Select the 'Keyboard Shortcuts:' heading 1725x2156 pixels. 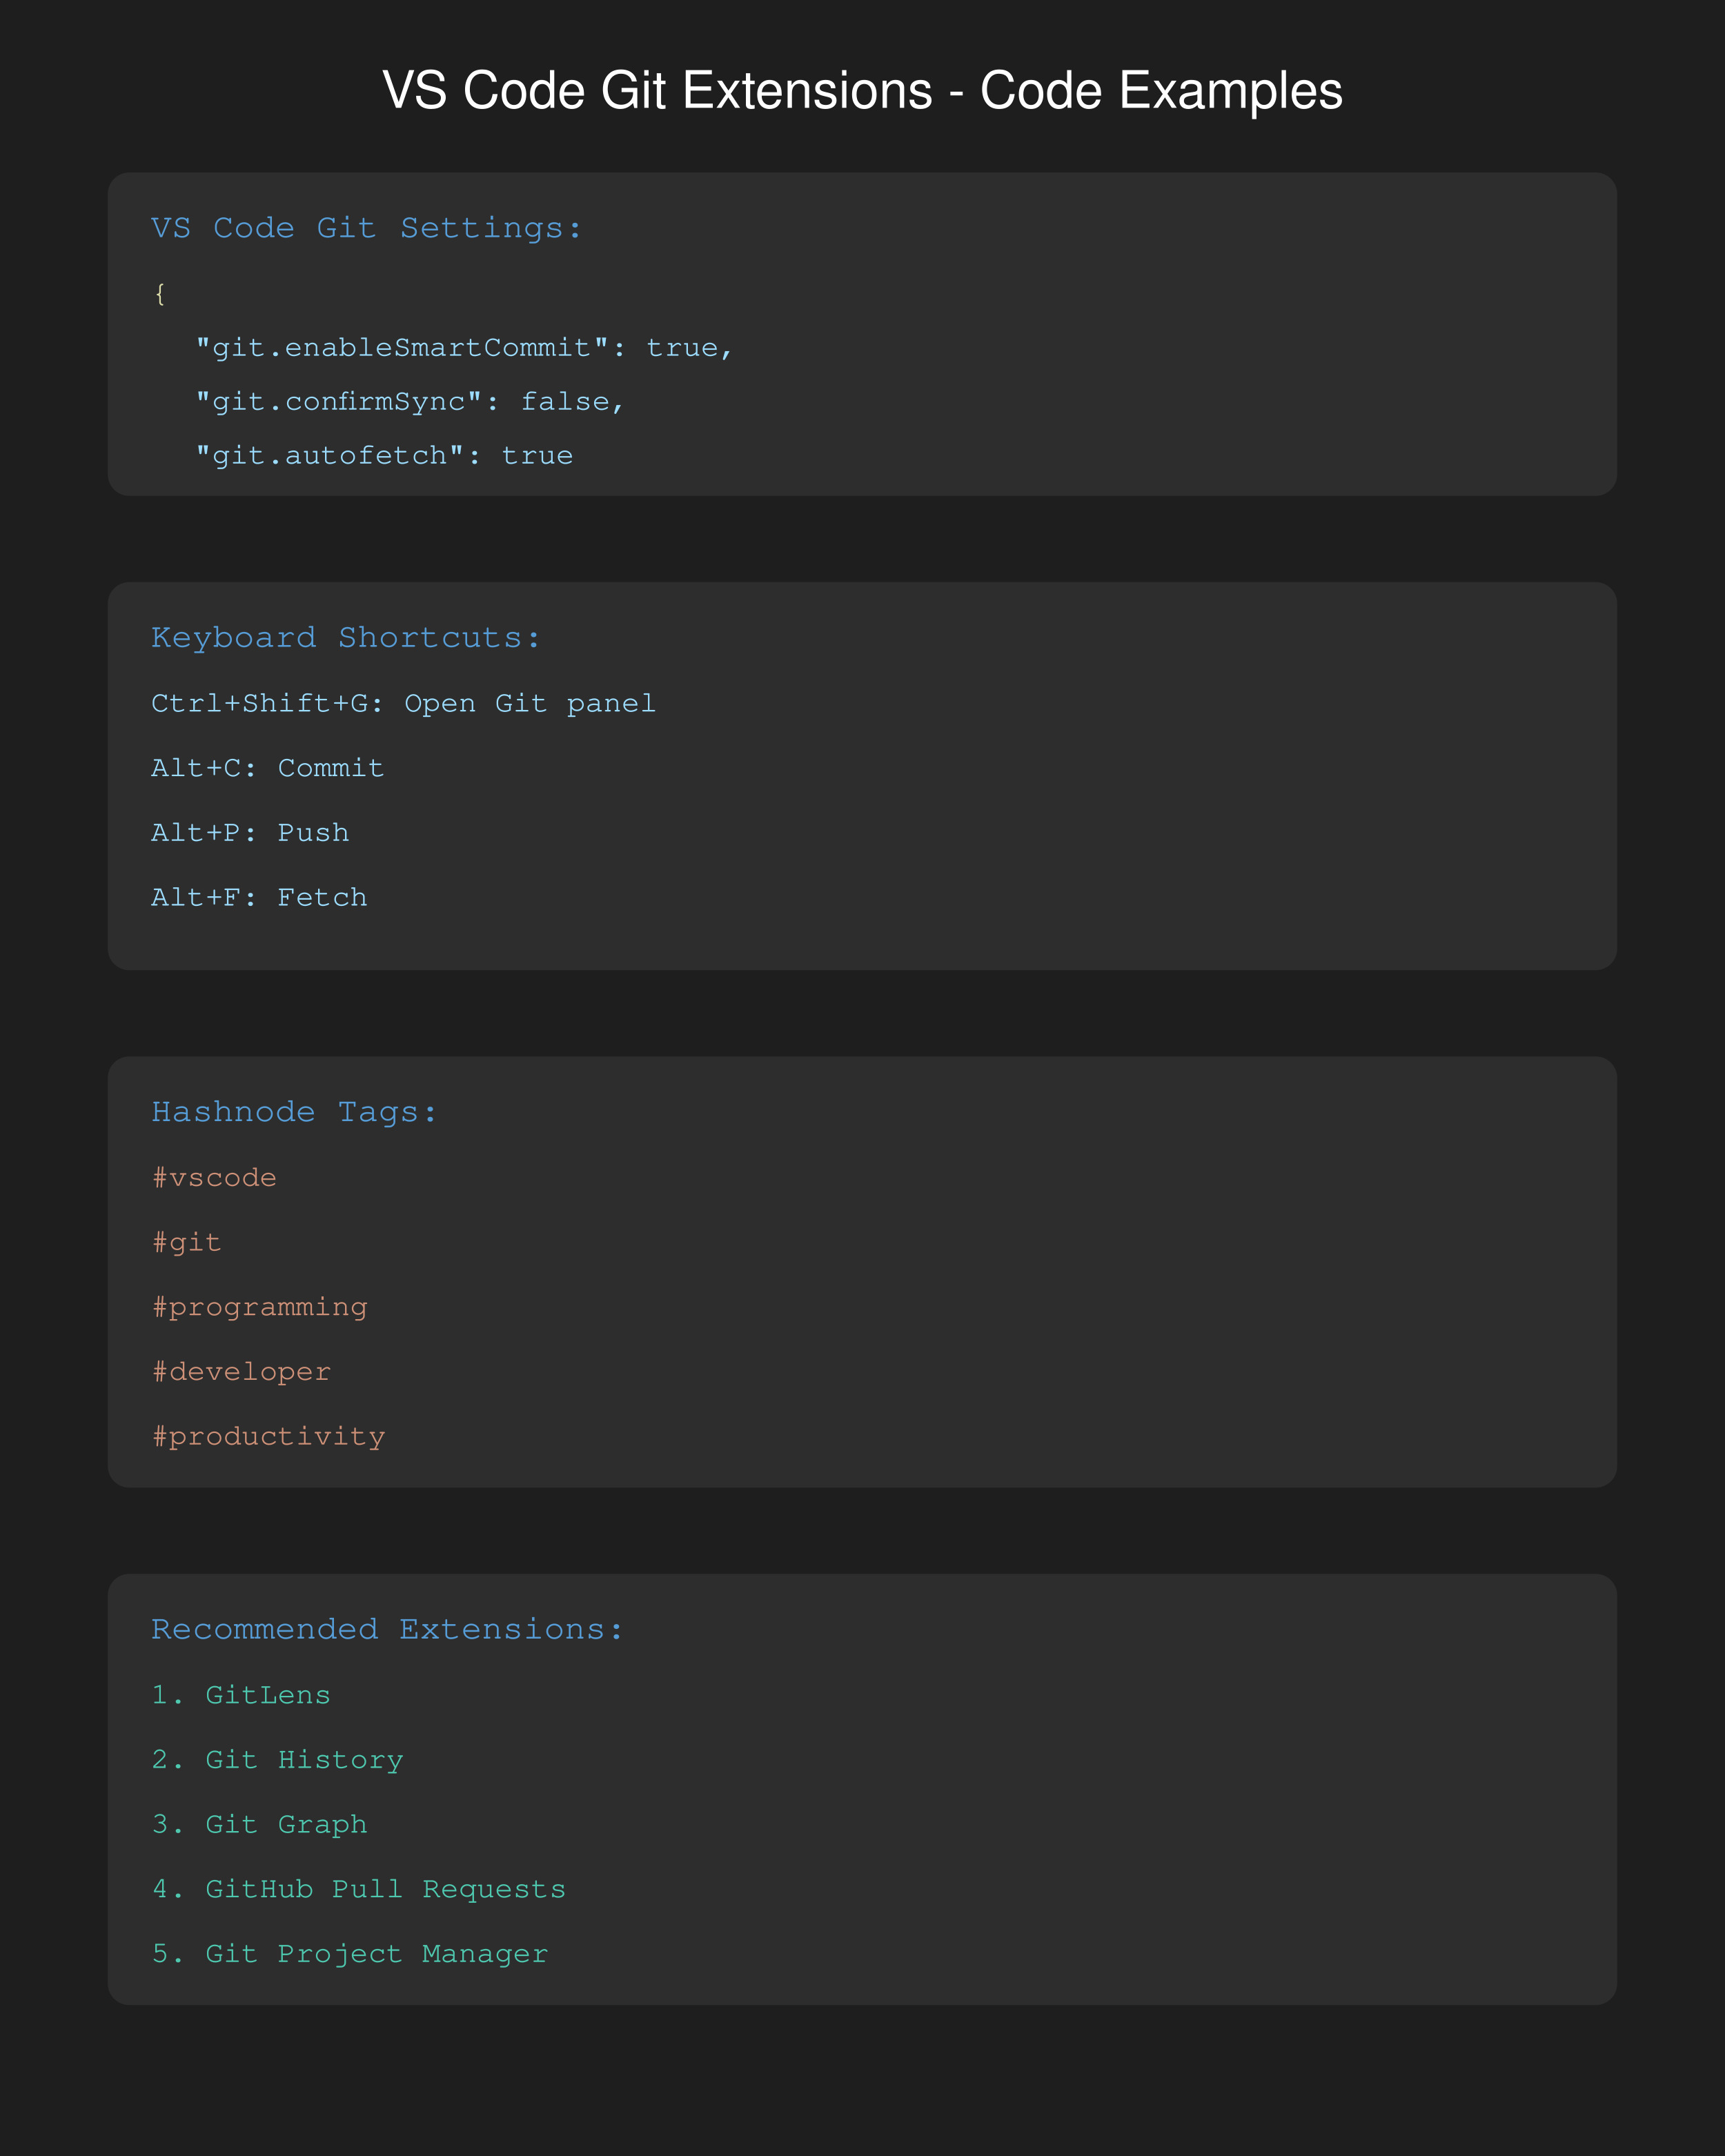tap(346, 638)
